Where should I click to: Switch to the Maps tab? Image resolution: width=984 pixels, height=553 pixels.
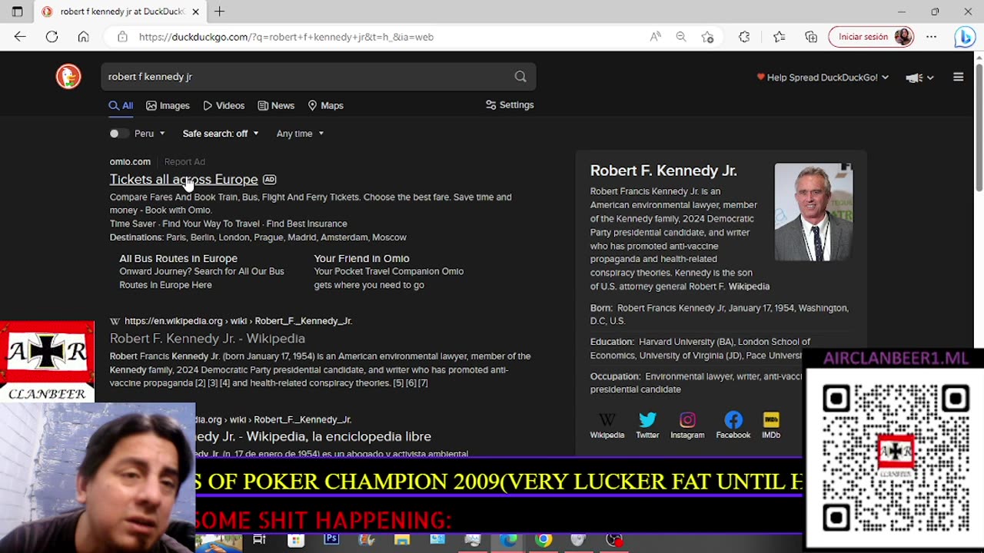click(x=325, y=106)
